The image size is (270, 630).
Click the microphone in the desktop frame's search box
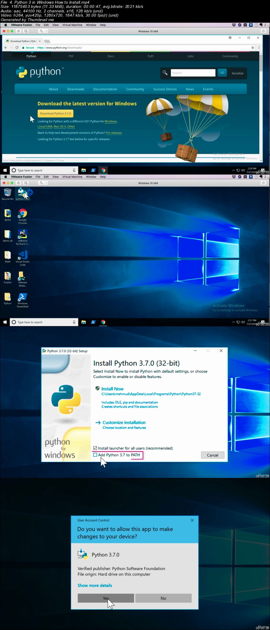click(74, 322)
